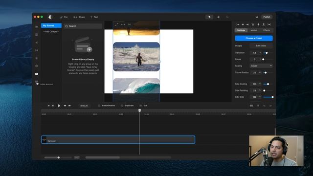Image resolution: width=313 pixels, height=176 pixels.
Task: Jump to timeline end
Action: (69, 106)
